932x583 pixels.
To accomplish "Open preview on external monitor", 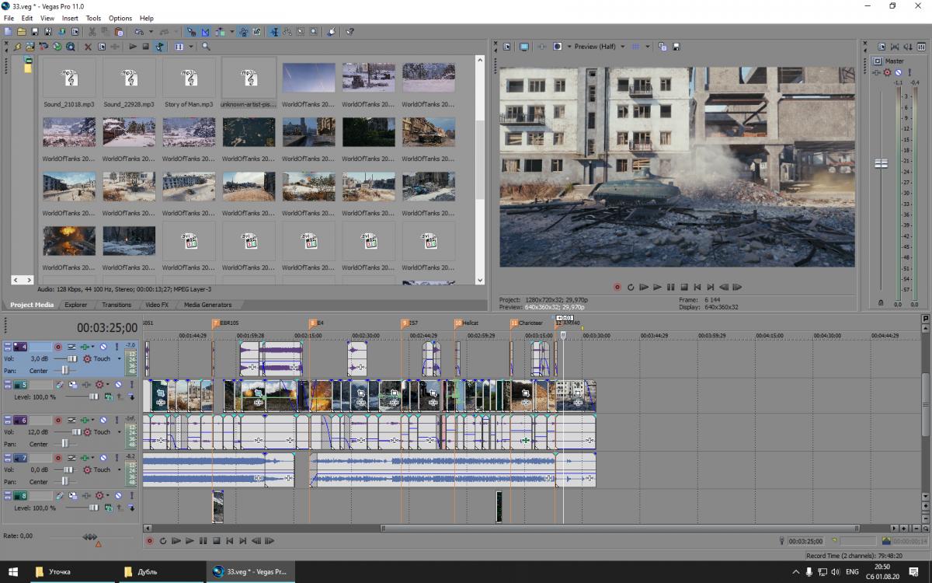I will (524, 47).
